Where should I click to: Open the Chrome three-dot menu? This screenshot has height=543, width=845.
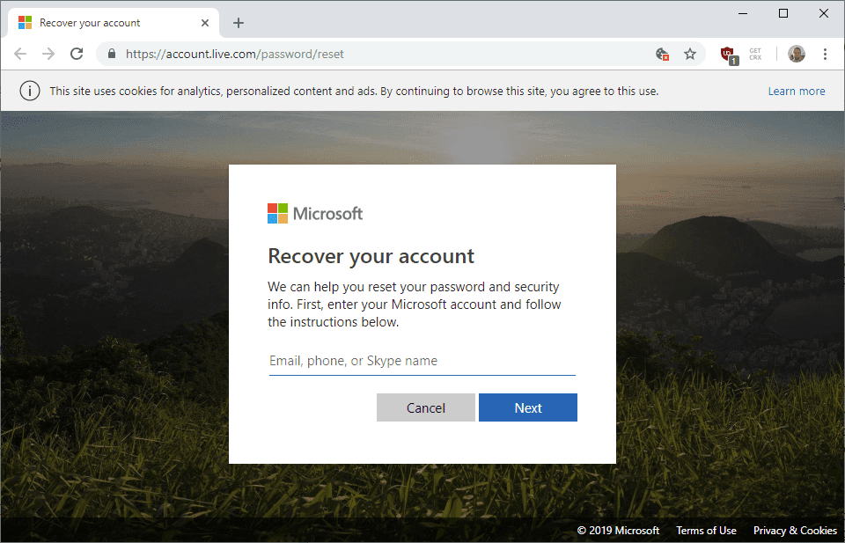825,55
